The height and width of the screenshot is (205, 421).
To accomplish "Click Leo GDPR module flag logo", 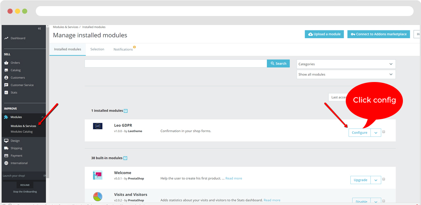I will point(98,126).
